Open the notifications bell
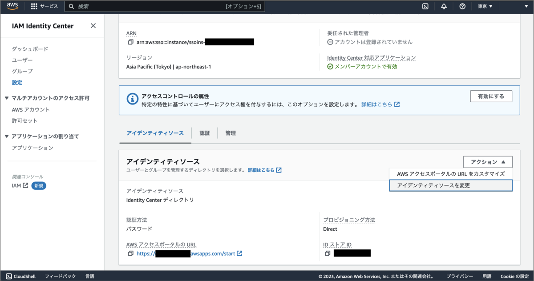Image resolution: width=534 pixels, height=281 pixels. [x=444, y=6]
